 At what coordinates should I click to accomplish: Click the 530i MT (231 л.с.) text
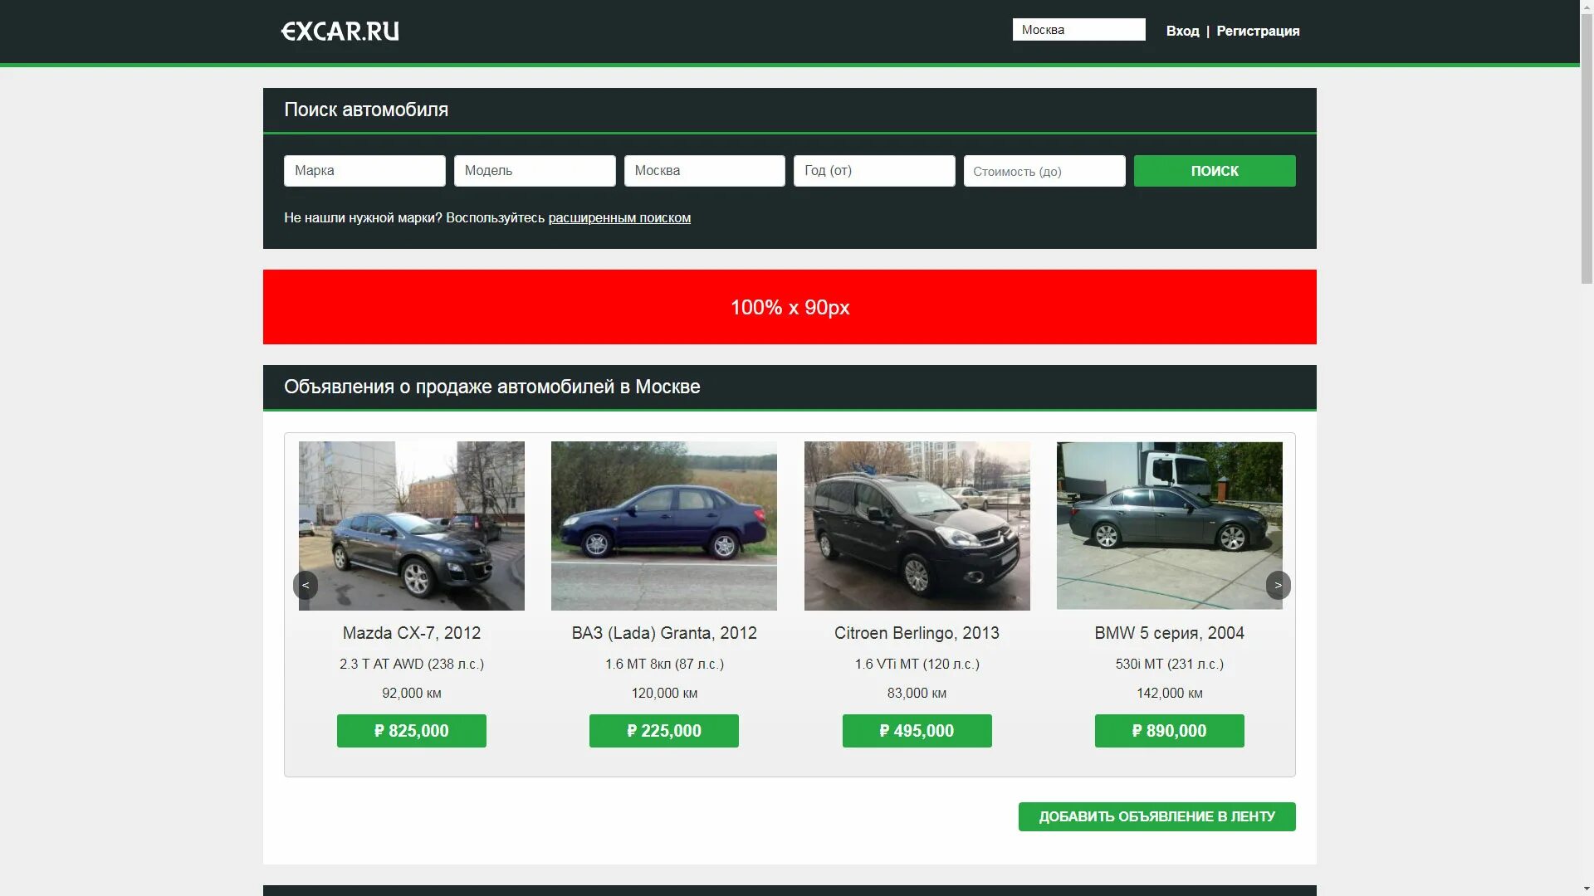click(1169, 664)
